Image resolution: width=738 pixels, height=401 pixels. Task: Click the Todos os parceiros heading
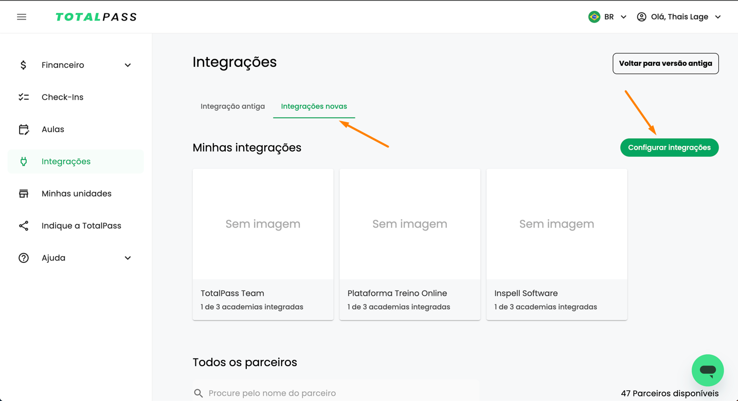tap(245, 362)
